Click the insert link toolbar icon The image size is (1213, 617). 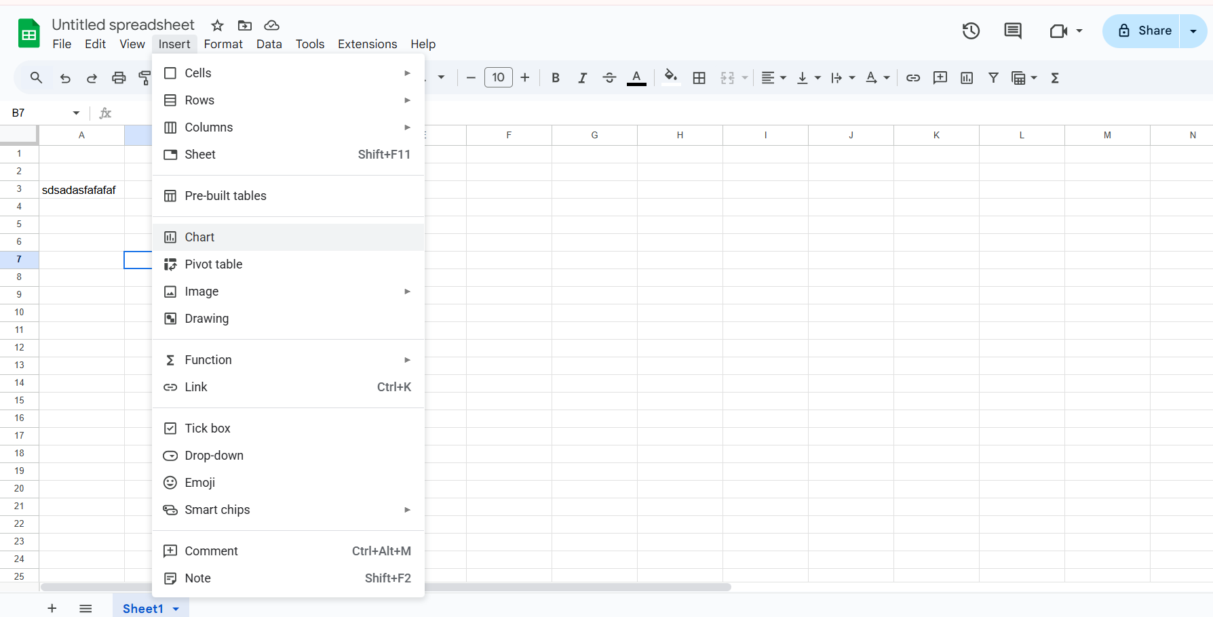[913, 78]
